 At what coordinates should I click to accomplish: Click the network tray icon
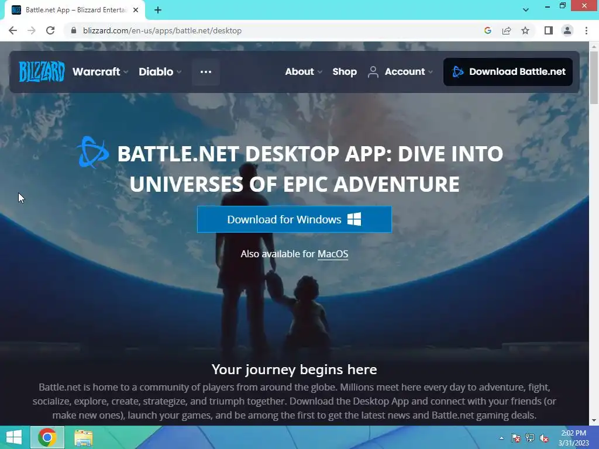tap(529, 438)
